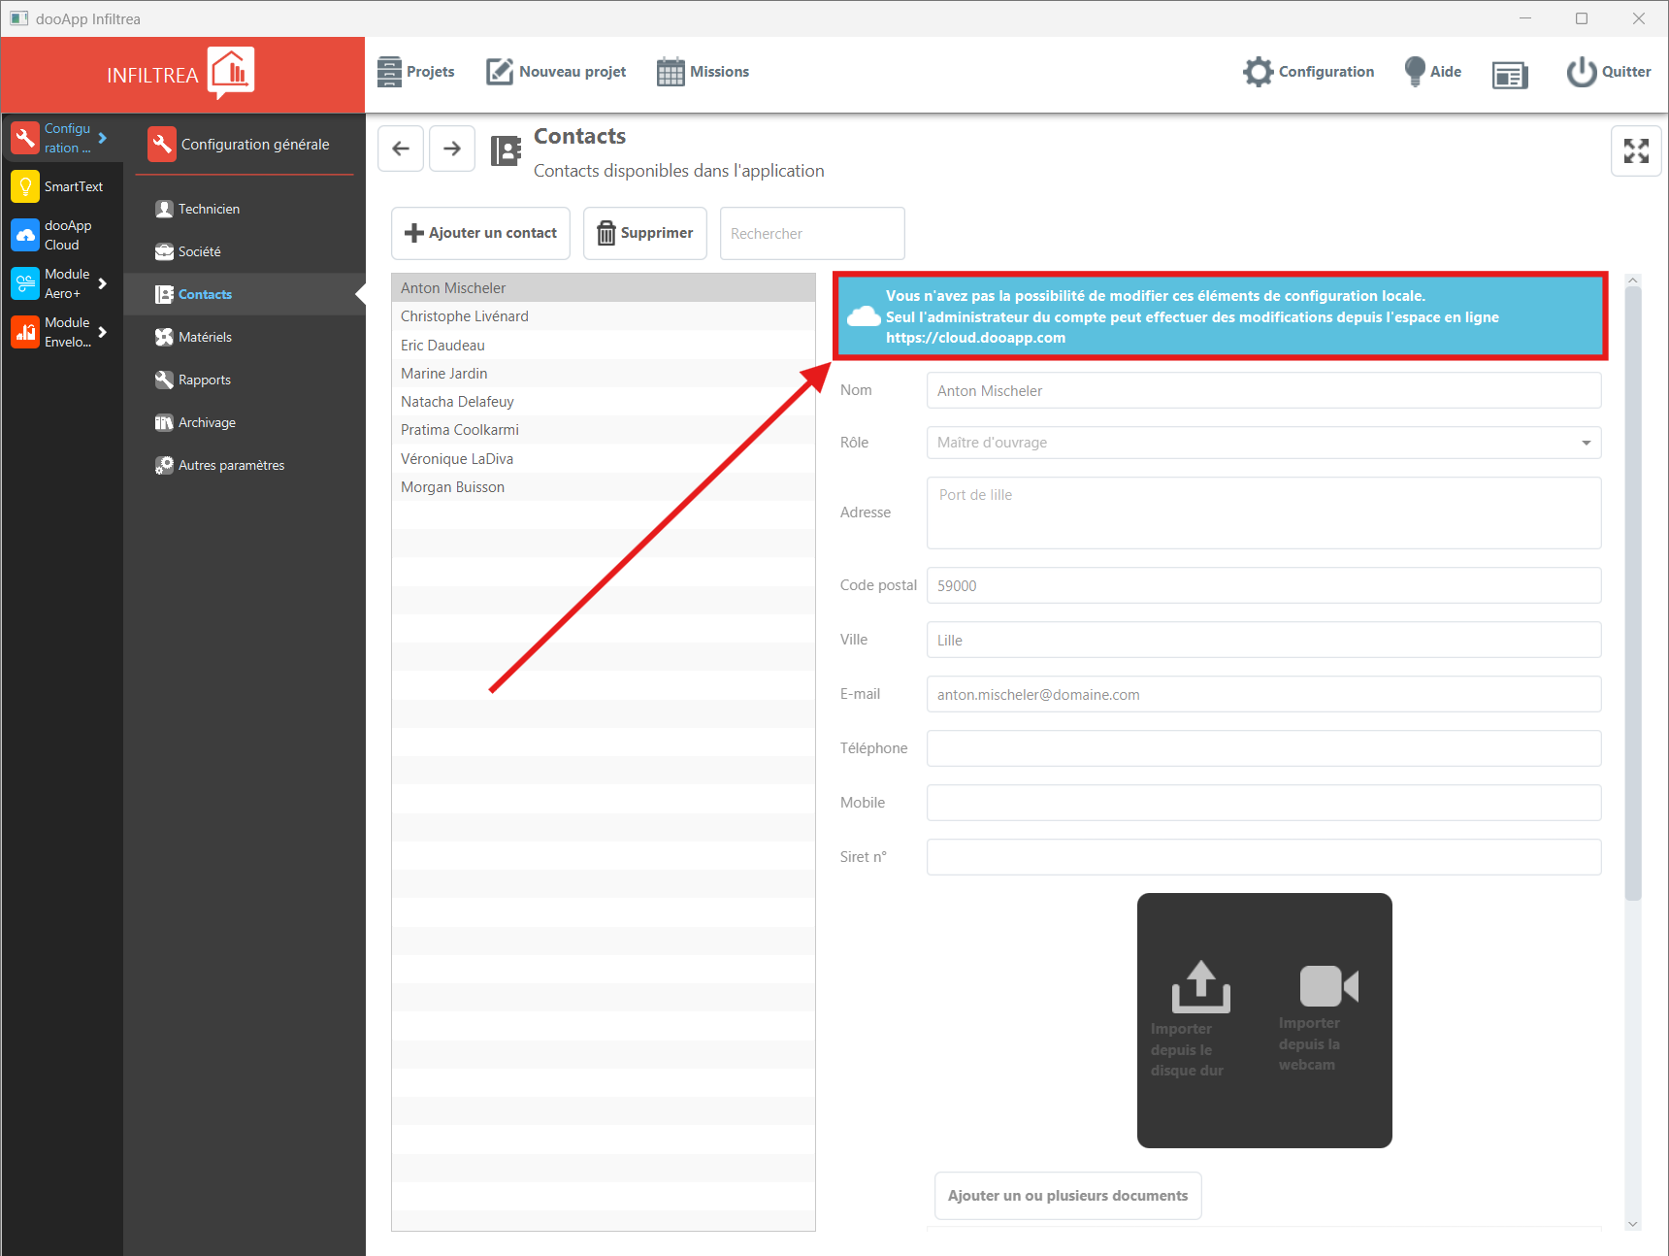Viewport: 1669px width, 1256px height.
Task: Click the Ville field
Action: pyautogui.click(x=1263, y=640)
